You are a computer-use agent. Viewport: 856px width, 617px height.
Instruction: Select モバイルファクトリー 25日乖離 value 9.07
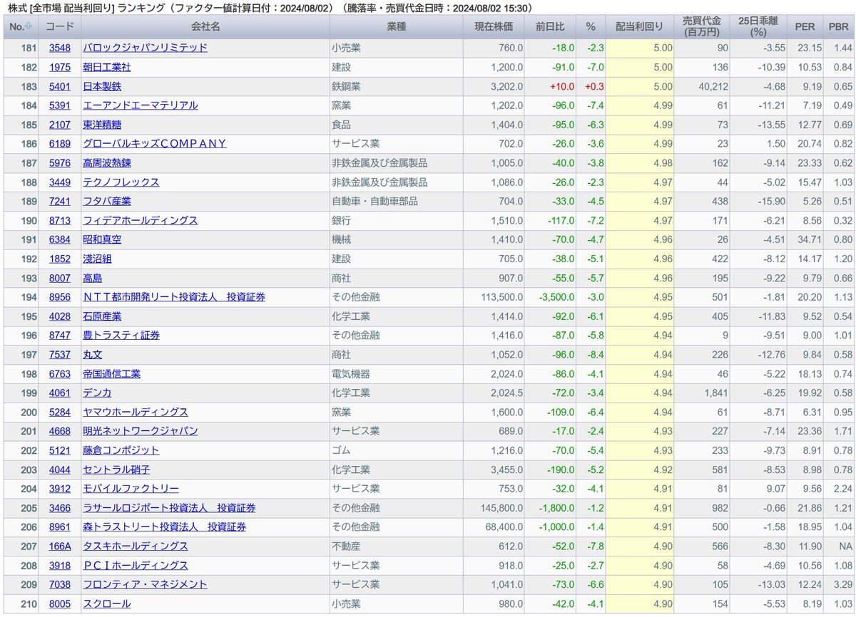click(x=775, y=489)
